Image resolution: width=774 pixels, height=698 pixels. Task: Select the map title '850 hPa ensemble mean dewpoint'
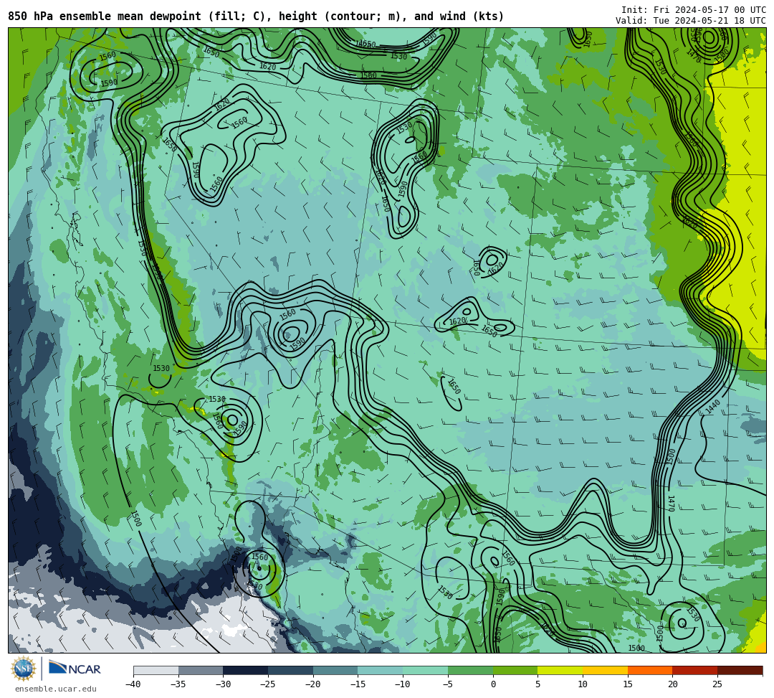pyautogui.click(x=105, y=16)
